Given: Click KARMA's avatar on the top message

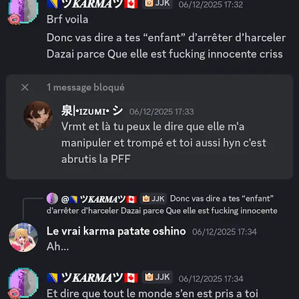Looking at the screenshot, I should click(x=23, y=12).
